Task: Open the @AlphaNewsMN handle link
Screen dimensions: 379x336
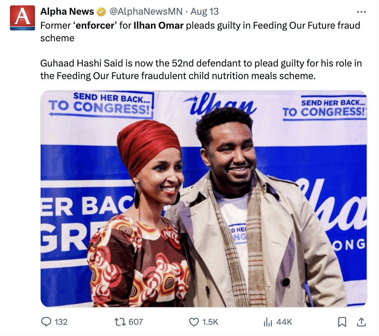Action: (146, 12)
